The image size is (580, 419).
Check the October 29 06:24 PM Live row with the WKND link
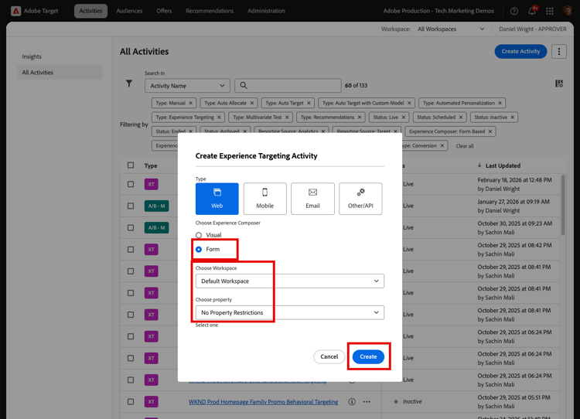(x=131, y=380)
